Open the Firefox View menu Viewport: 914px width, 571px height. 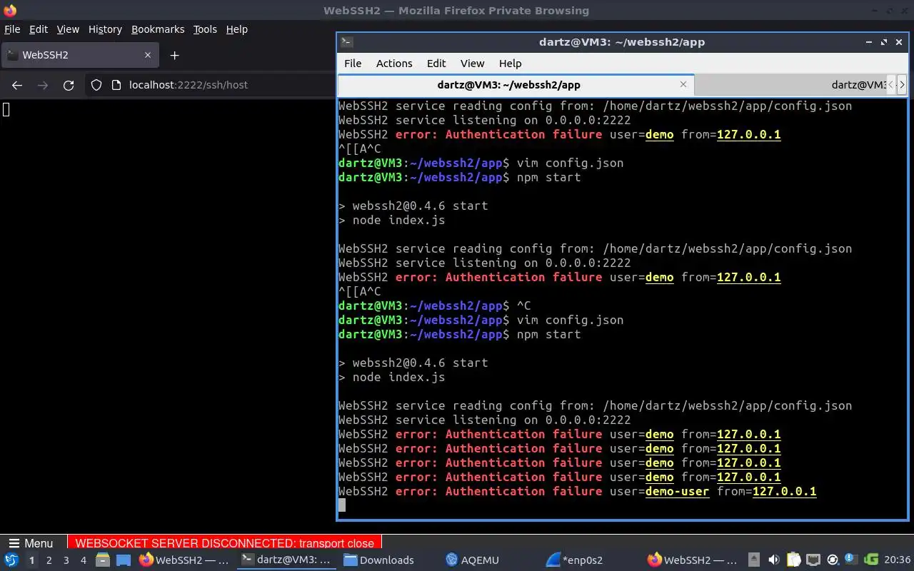click(x=68, y=29)
